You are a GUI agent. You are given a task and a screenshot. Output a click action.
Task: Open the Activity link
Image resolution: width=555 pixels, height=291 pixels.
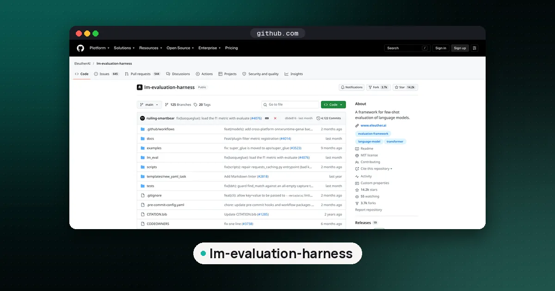click(x=364, y=176)
